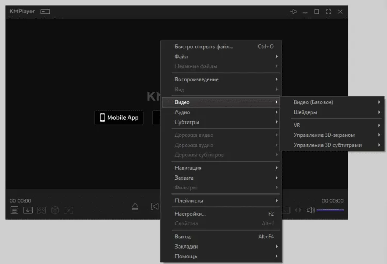Screen dimensions: 387x264
Task: Click the Alt+F4 shortcut next to Выход
Action: (x=266, y=236)
